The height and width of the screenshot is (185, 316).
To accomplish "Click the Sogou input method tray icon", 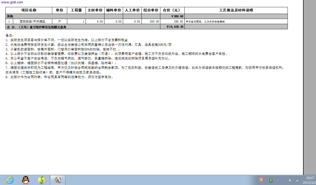I will coord(261,180).
